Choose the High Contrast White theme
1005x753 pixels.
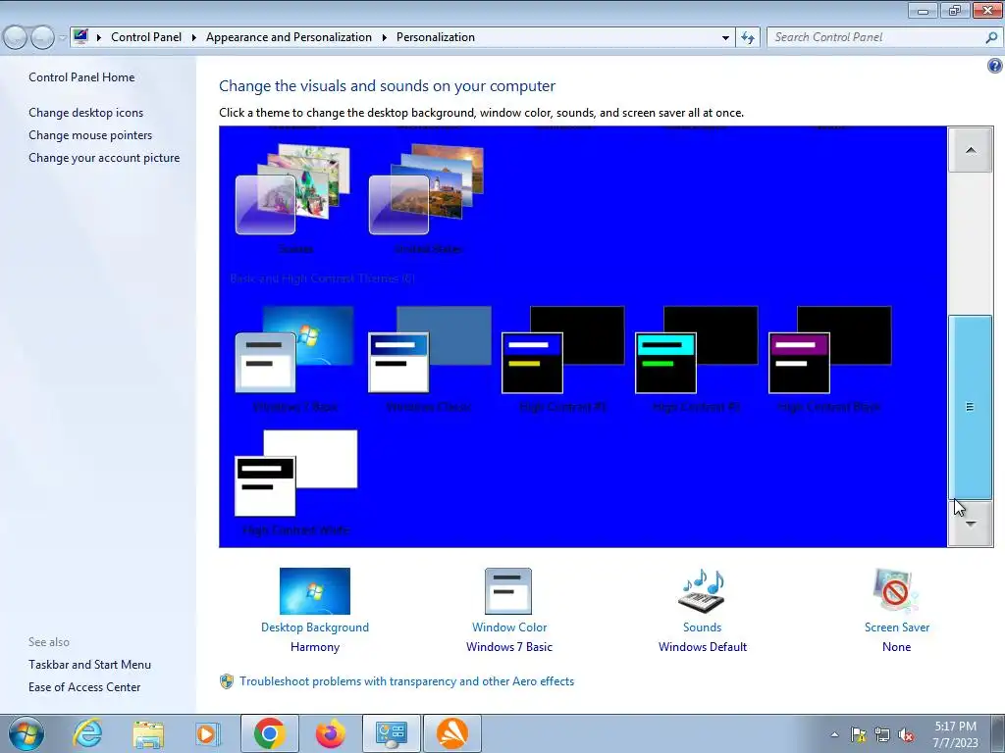tap(296, 473)
